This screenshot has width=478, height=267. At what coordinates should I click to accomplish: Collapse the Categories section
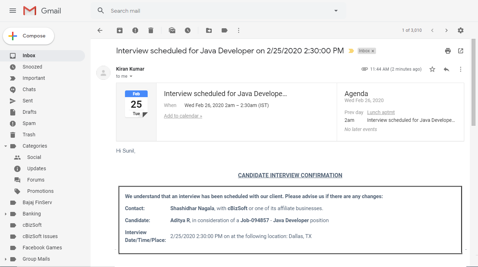tap(5, 146)
